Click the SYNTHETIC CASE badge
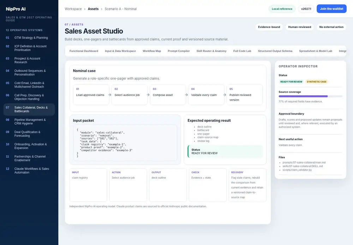This screenshot has height=245, width=353. [317, 82]
